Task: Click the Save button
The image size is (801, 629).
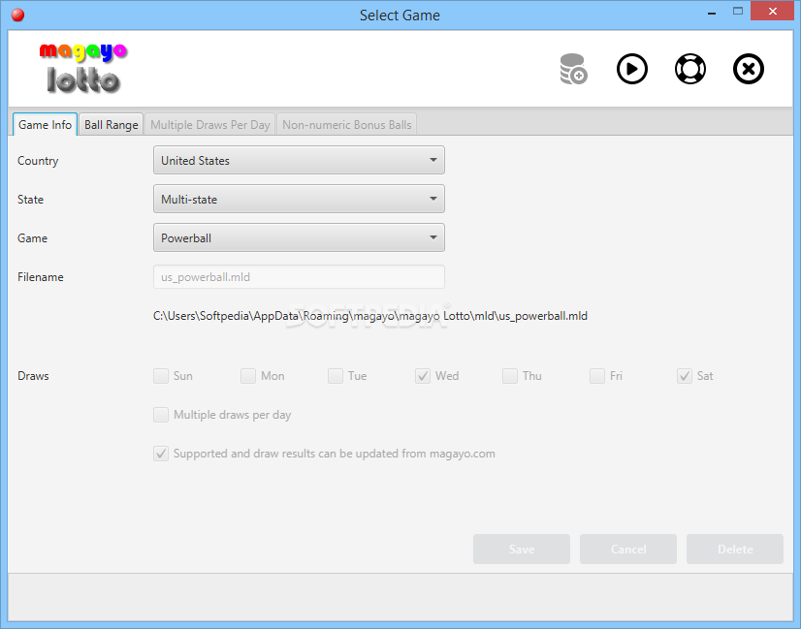Action: (522, 550)
